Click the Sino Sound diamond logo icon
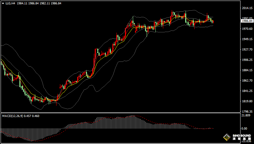 pyautogui.click(x=227, y=137)
